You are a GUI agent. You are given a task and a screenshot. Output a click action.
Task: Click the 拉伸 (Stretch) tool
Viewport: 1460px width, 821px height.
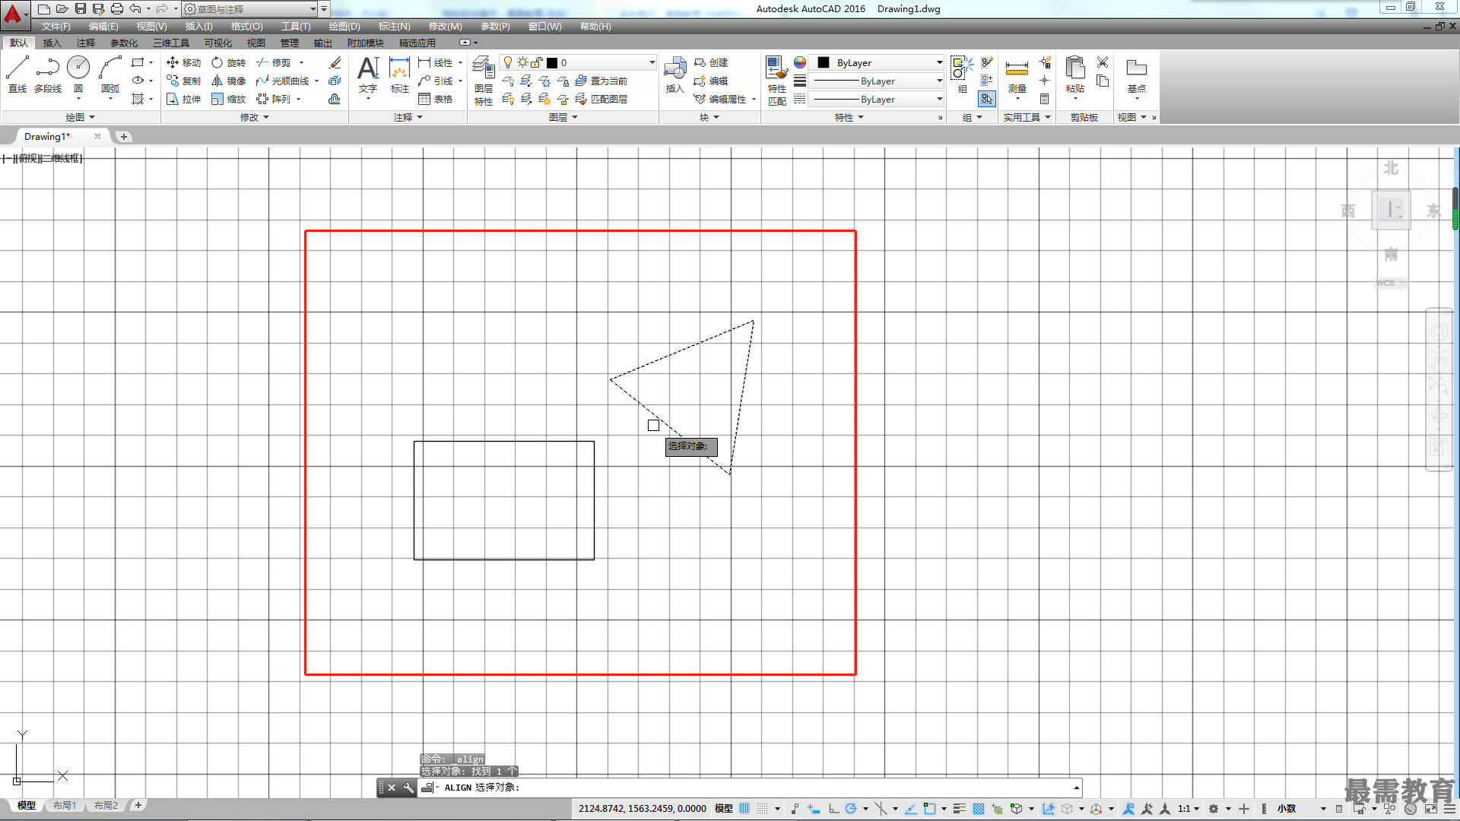pos(183,99)
